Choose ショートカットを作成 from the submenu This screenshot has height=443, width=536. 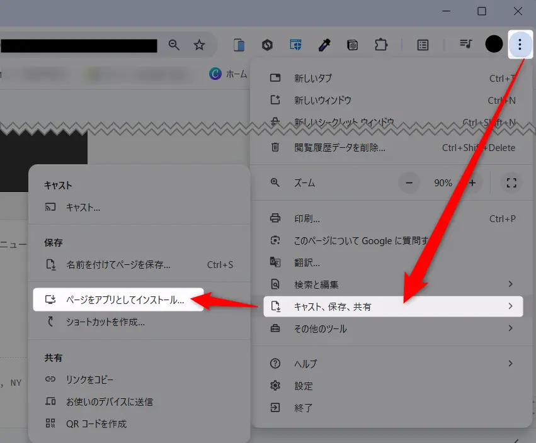[105, 322]
